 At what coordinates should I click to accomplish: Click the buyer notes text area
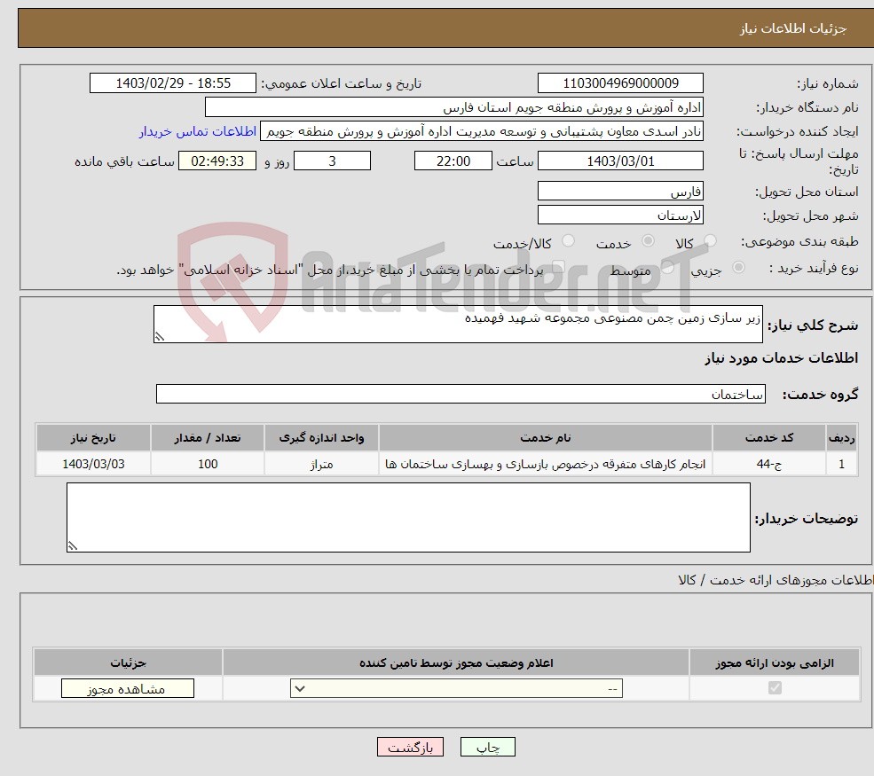pyautogui.click(x=408, y=518)
